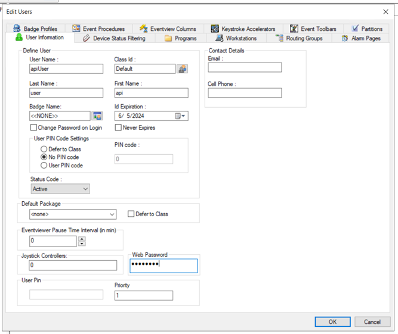Screen dimensions: 398x334
Task: Click the Keystroke Accelerators tab icon
Action: 215,29
